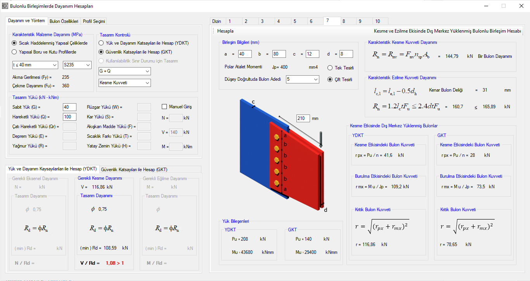Switch to Bulon Özellikleri tab
The height and width of the screenshot is (281, 530).
coord(64,21)
